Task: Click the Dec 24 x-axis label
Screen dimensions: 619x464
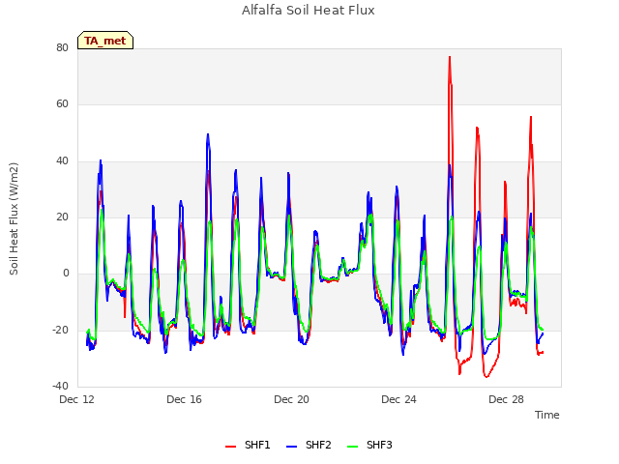Action: (x=398, y=399)
